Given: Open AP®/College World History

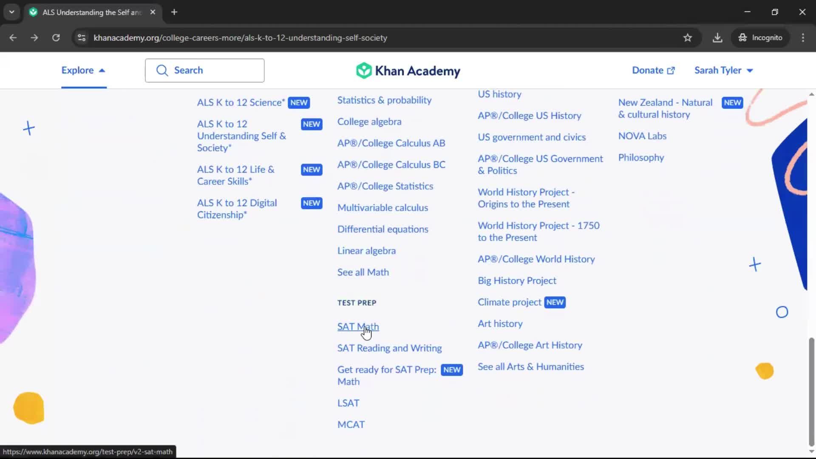Looking at the screenshot, I should pyautogui.click(x=536, y=259).
